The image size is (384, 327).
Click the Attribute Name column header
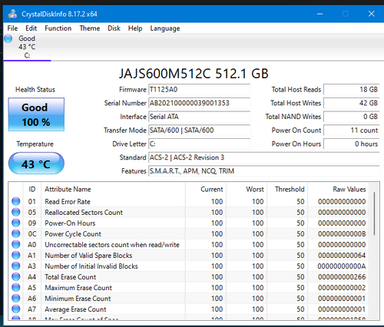(113, 190)
